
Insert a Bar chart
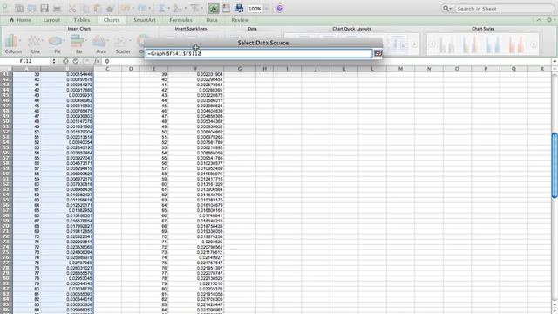[x=78, y=44]
